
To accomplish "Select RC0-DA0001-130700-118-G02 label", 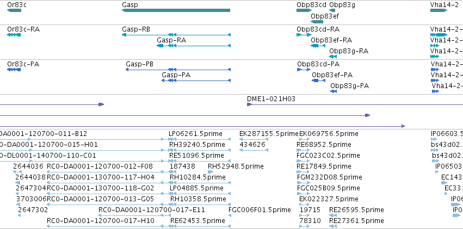I will [101, 188].
